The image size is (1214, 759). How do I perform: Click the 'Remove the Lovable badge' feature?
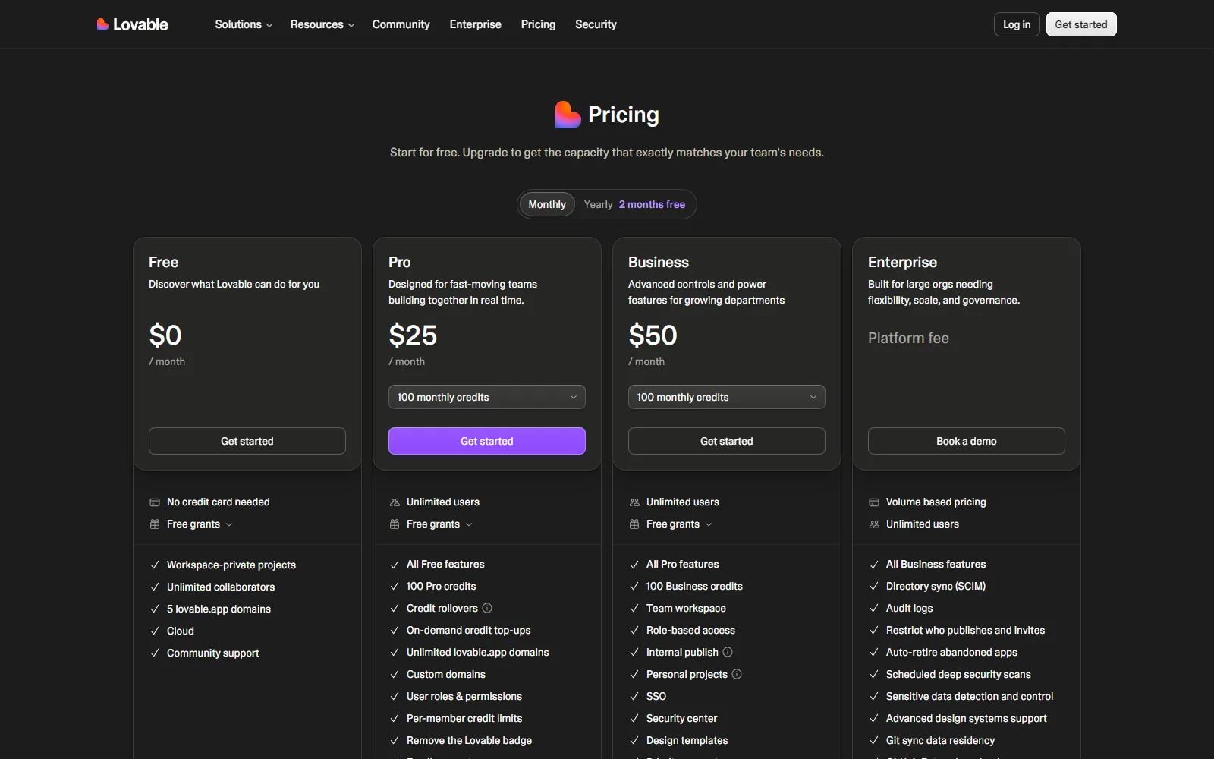click(469, 740)
